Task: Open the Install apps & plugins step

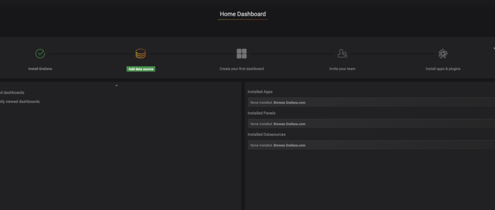Action: click(443, 69)
